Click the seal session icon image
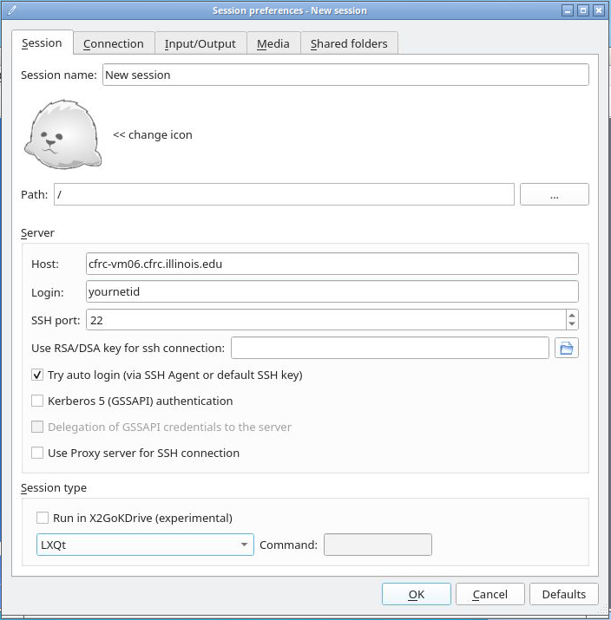This screenshot has width=611, height=620. pyautogui.click(x=62, y=134)
